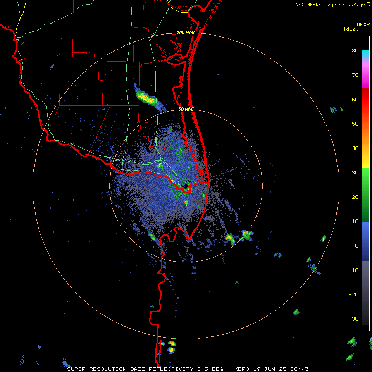
Task: Click the 0 dBZ scale value
Action: (357, 246)
